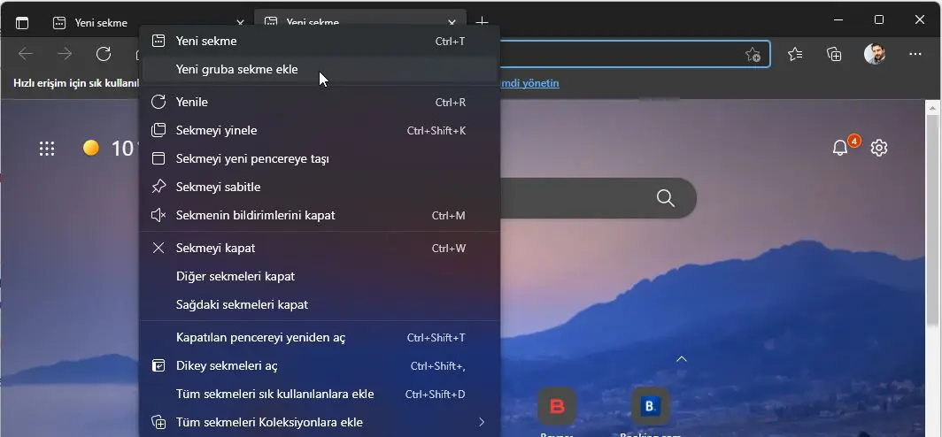Select Kapatılan pencereyi yeniden aç
Image resolution: width=942 pixels, height=437 pixels.
pos(320,337)
